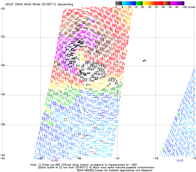This screenshot has height=172, width=196.
Task: Click the "25" legend tick label
Action: pos(150,7)
